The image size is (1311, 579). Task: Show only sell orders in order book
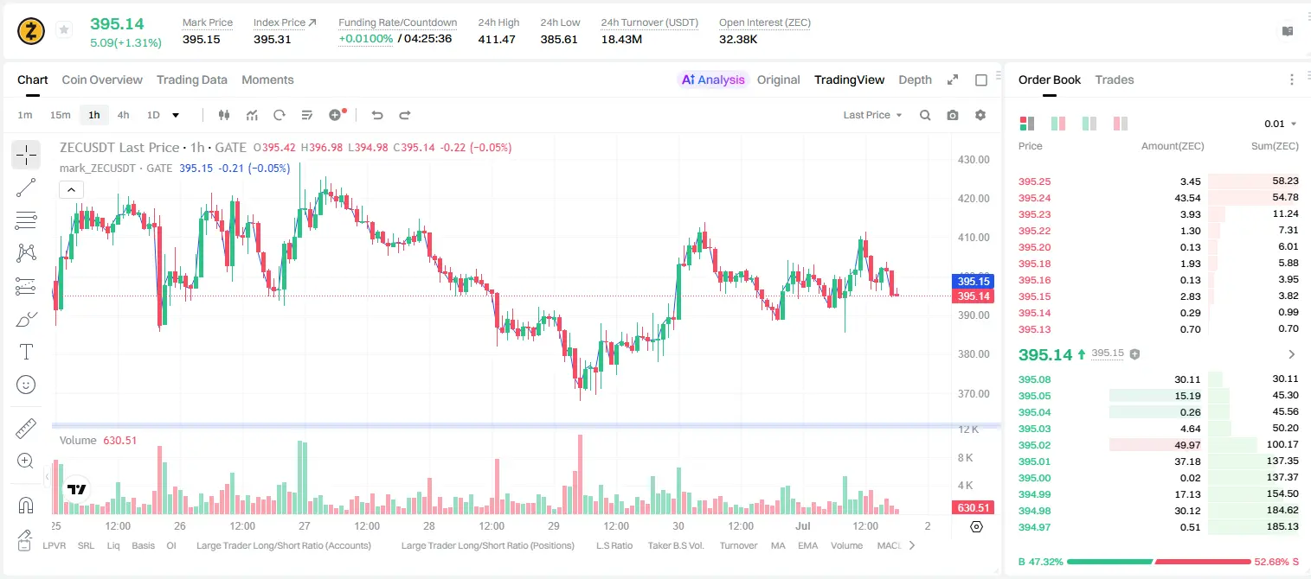(x=1120, y=124)
